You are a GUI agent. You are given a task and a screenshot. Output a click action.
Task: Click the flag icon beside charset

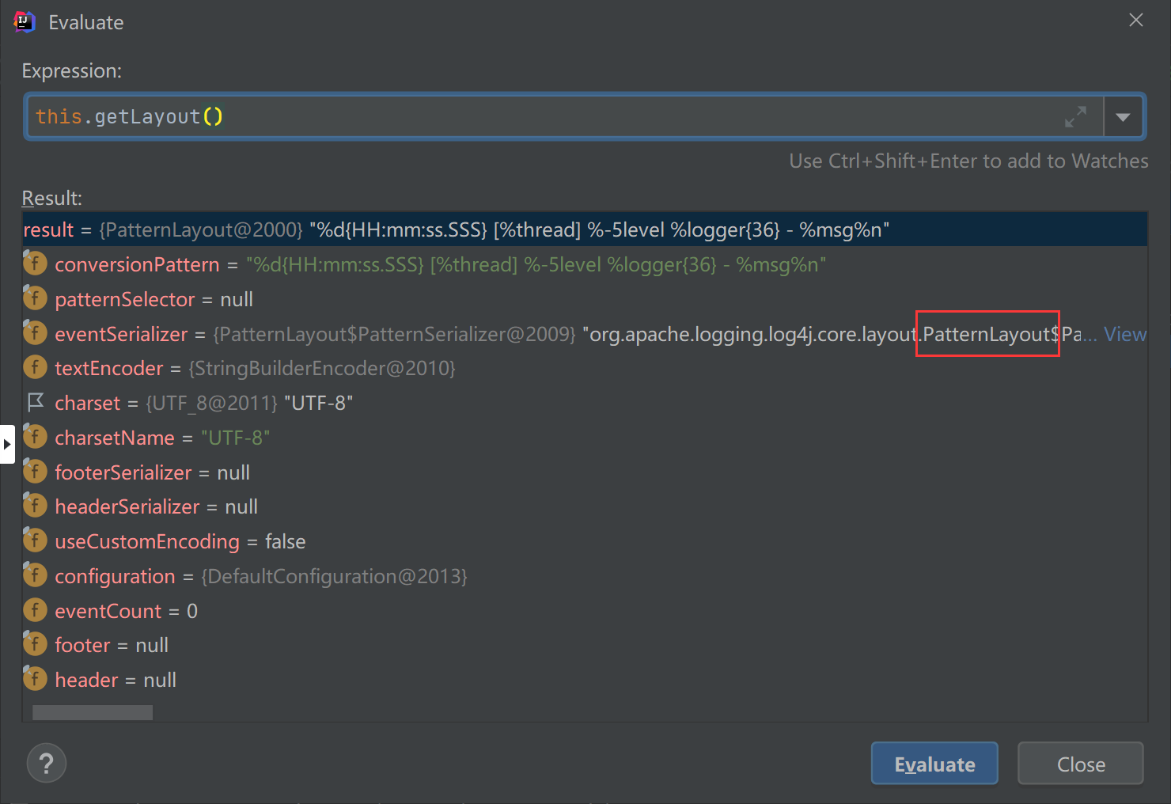point(36,402)
